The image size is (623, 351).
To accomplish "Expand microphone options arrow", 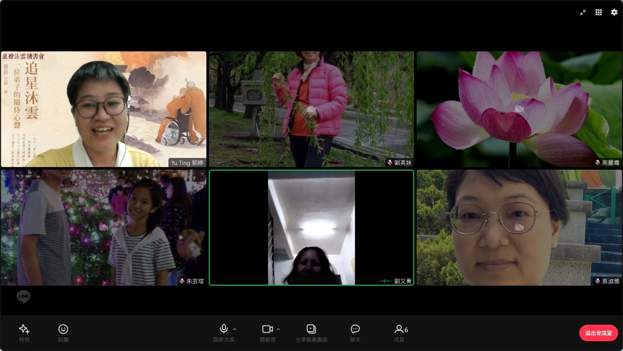I will pos(235,329).
